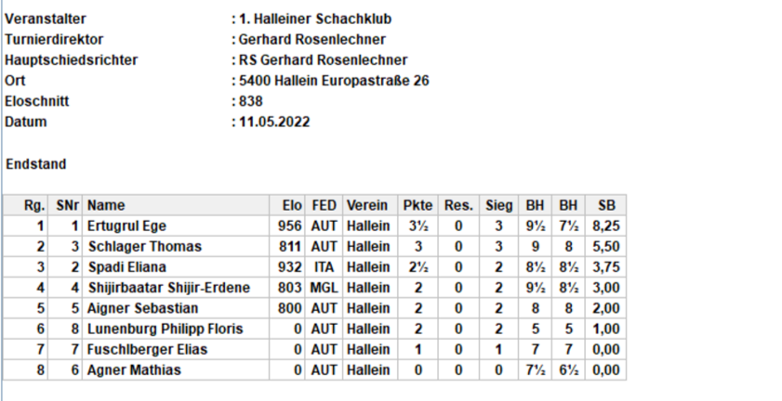Click the Verein column header
This screenshot has width=782, height=401.
pyautogui.click(x=367, y=205)
